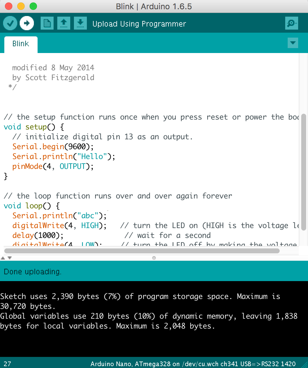Click the '// the setup function runs once' comment
Screen dimensions: 308x368
click(x=151, y=117)
